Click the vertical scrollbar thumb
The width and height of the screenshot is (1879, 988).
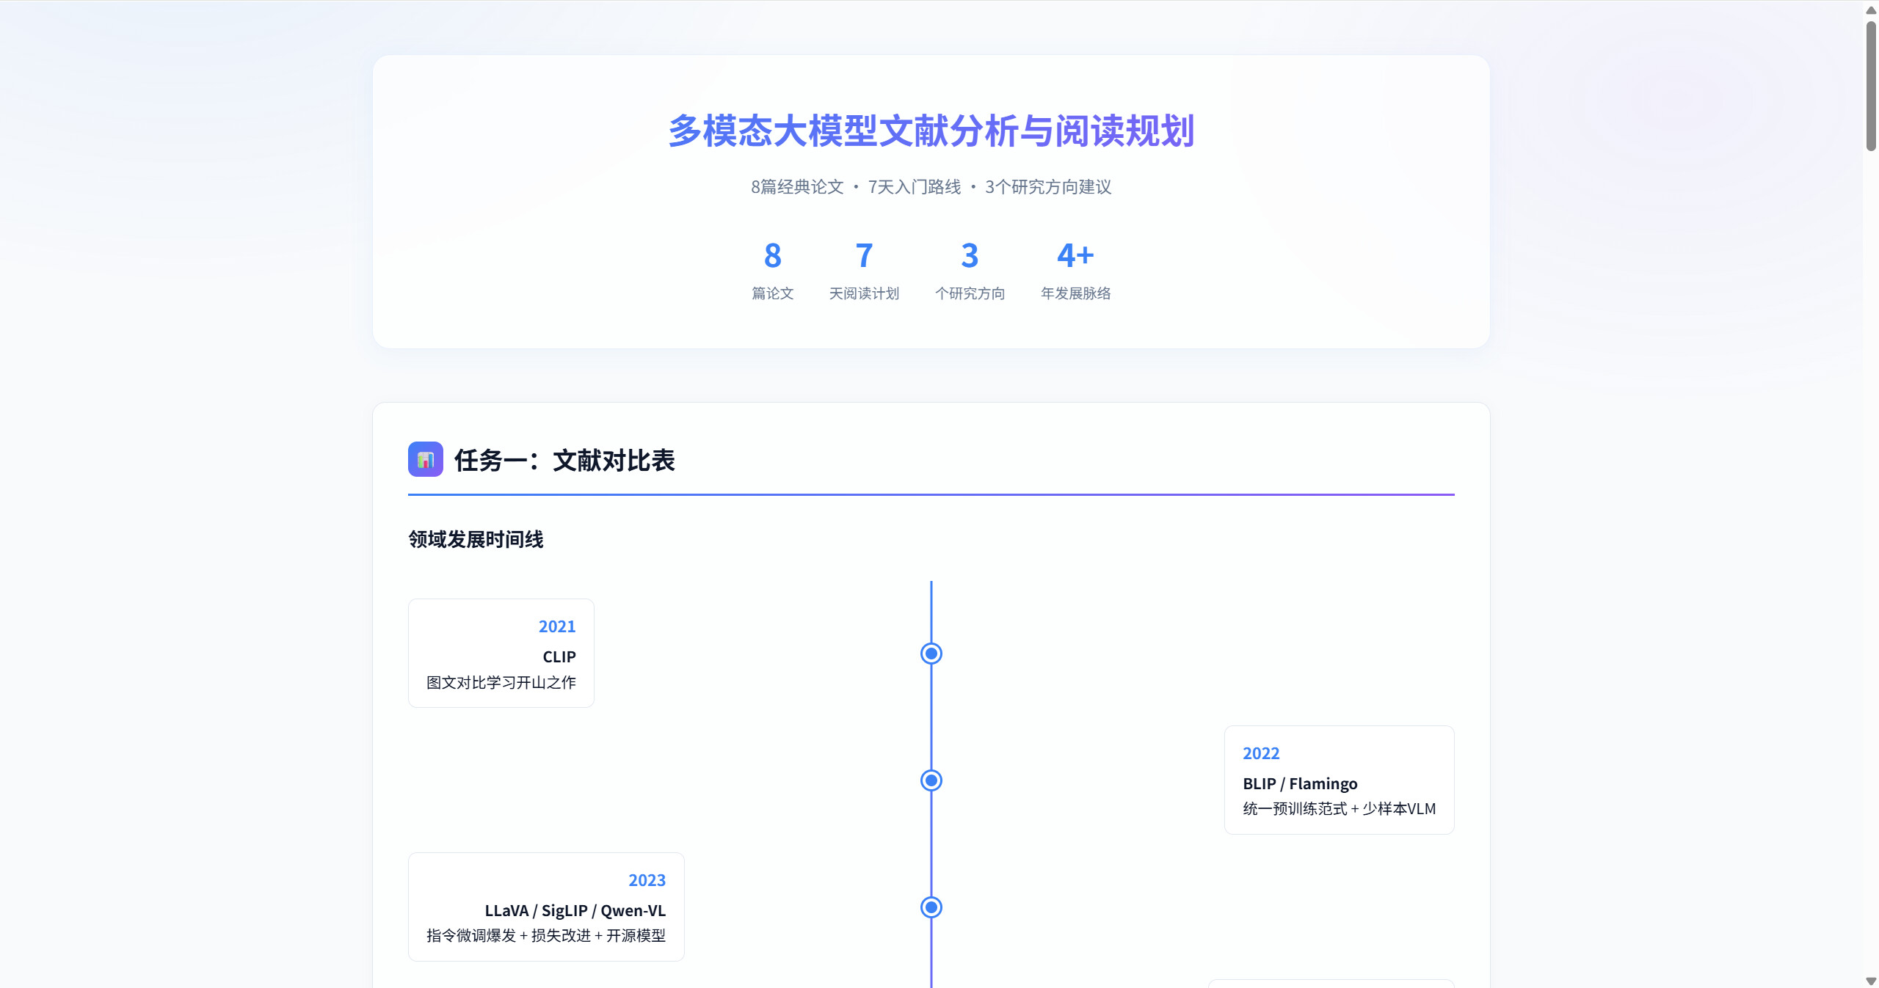[1871, 86]
